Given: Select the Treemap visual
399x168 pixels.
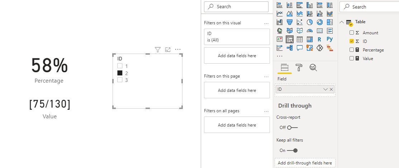Looking at the screenshot, I should tap(330, 22).
